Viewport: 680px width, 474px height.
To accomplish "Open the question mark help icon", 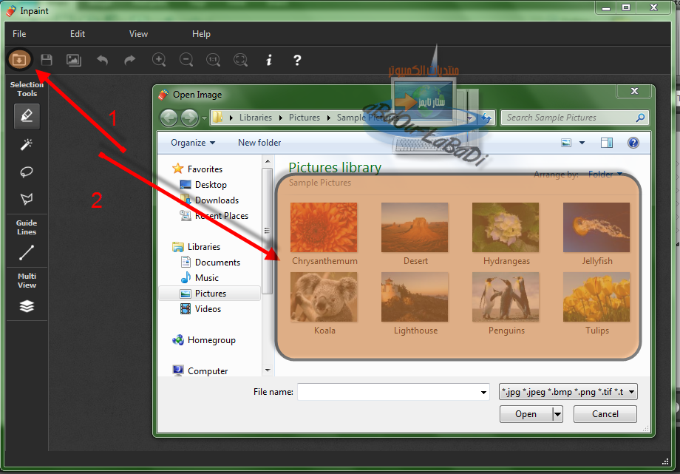I will coord(297,60).
